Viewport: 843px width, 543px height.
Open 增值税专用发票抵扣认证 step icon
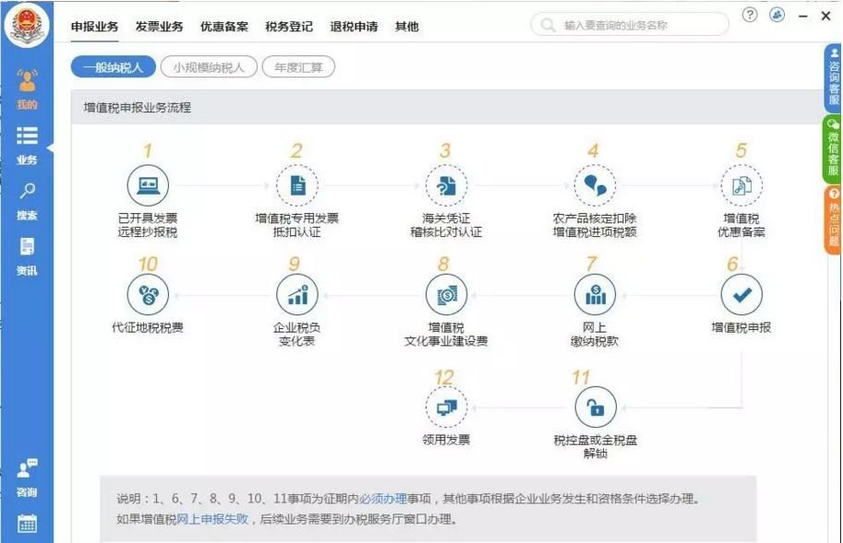click(297, 183)
